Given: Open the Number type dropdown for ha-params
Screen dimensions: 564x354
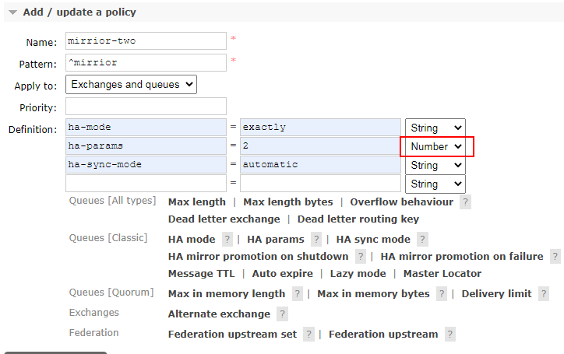Looking at the screenshot, I should [436, 146].
